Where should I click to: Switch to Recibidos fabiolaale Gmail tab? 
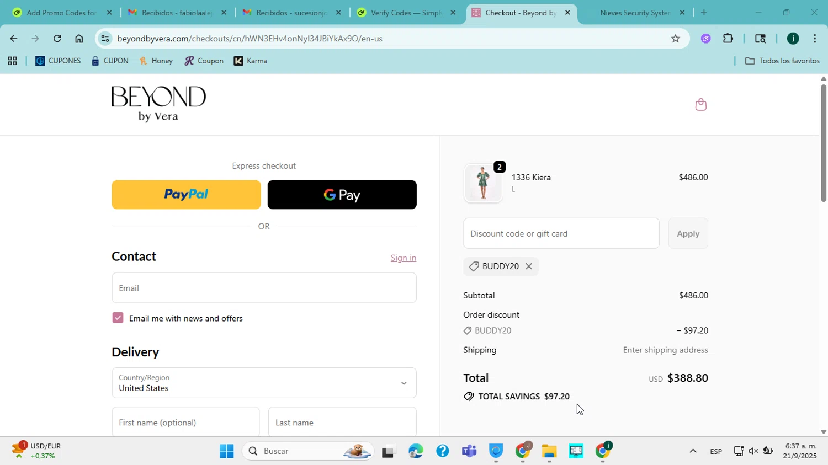[177, 13]
